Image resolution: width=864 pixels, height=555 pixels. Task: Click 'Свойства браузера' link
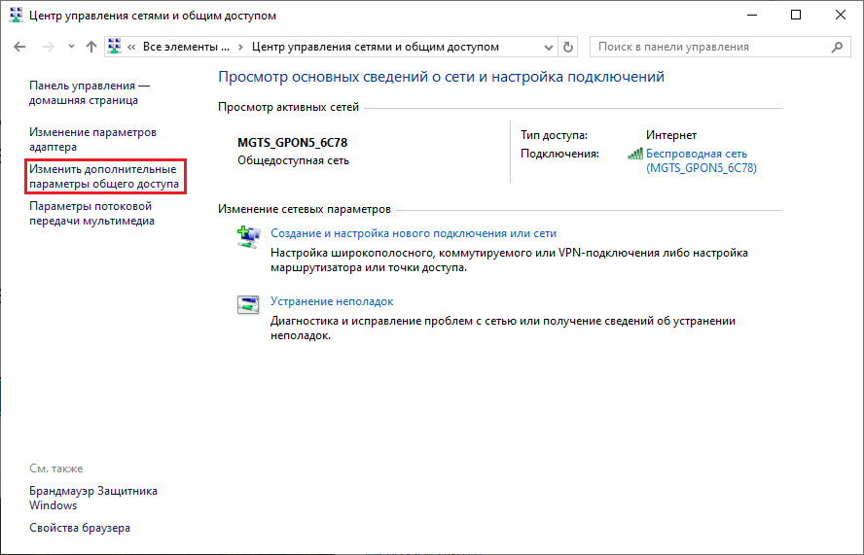tap(79, 528)
